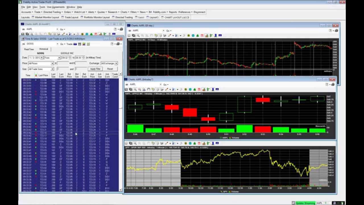Adjust the end time 09:35 spinner
The image size is (364, 205).
tap(84, 58)
